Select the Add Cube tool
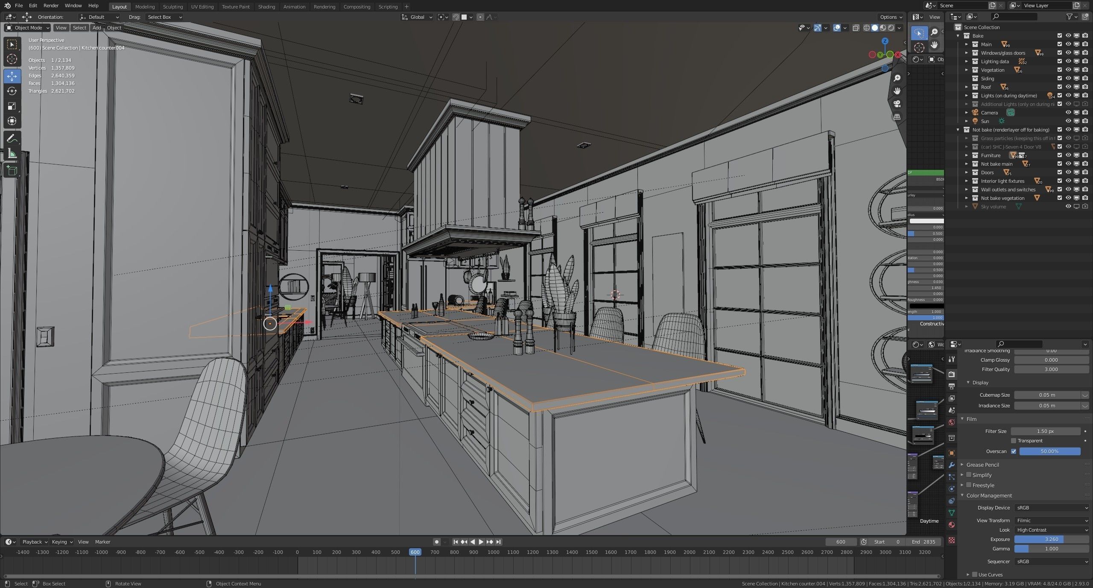 pyautogui.click(x=12, y=171)
